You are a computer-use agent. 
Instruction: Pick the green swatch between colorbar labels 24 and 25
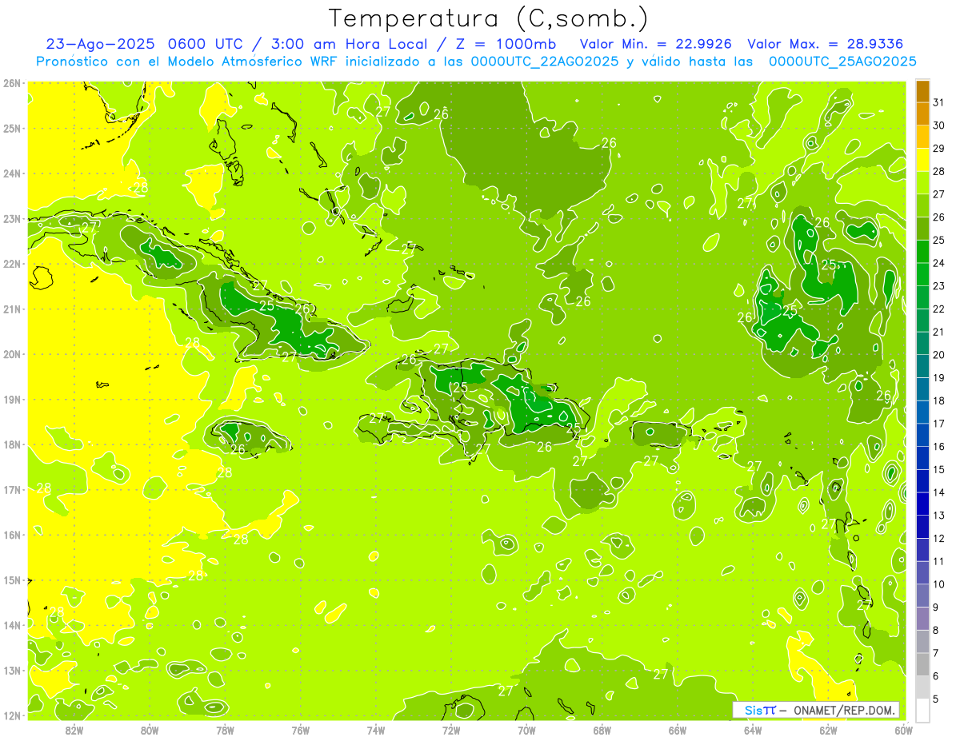tap(922, 251)
